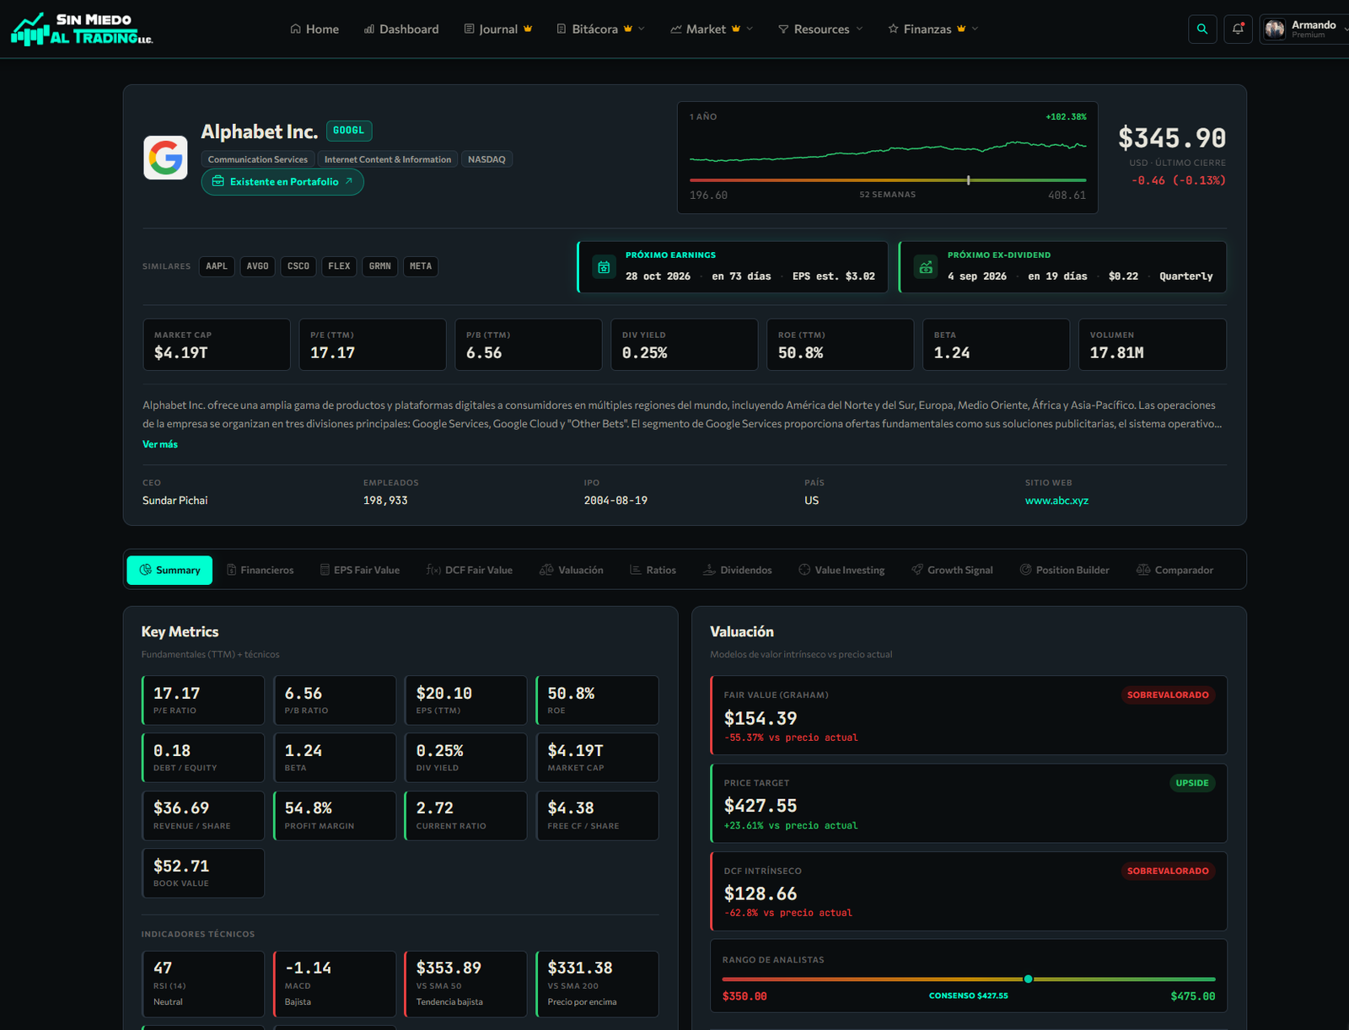This screenshot has width=1349, height=1030.
Task: Click the calendar icon beside Próximo Earnings
Action: tap(604, 267)
